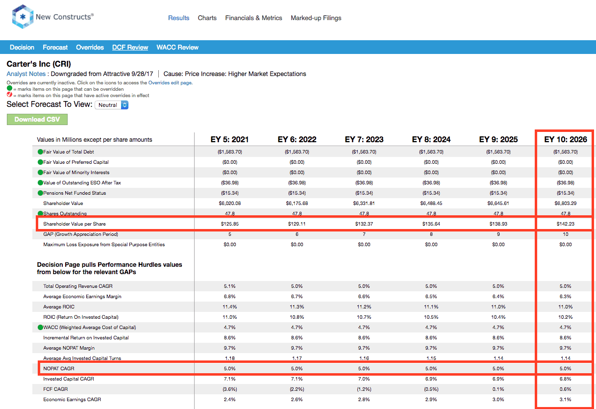Click the Average Economic Earnings Margin label
596x409 pixels.
pyautogui.click(x=82, y=297)
